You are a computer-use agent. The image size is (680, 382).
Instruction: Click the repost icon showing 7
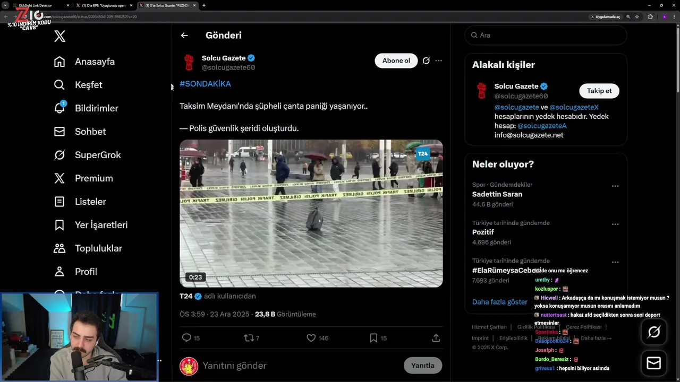coord(251,338)
